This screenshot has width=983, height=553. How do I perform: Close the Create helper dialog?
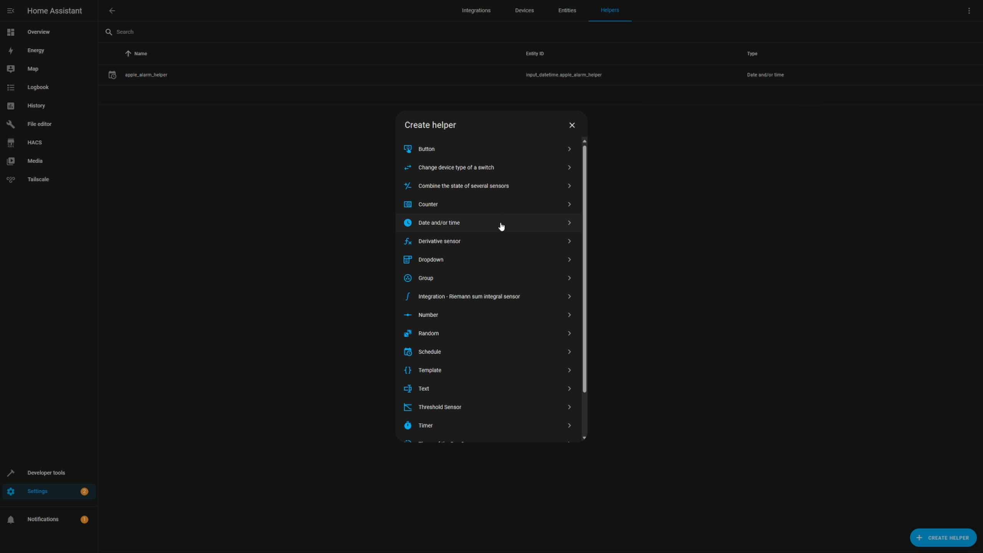pos(572,125)
